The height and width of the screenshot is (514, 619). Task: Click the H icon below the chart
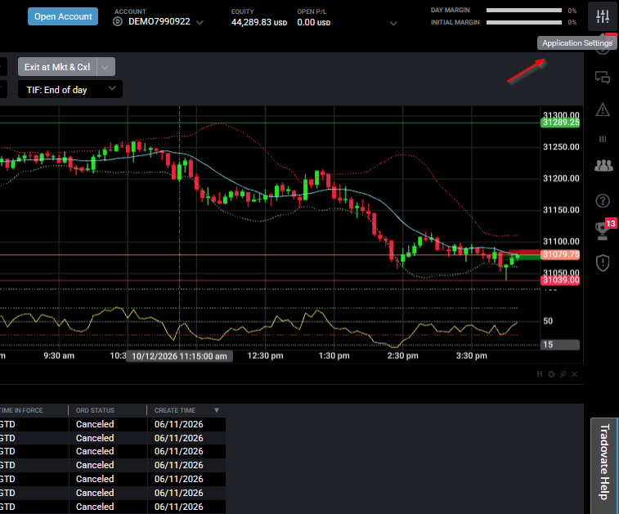(x=539, y=374)
